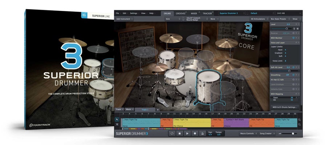Add a new track with plus button

click(x=158, y=109)
